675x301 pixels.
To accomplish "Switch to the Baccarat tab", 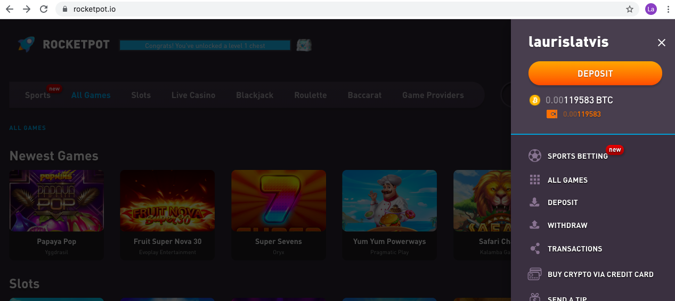I will pos(364,95).
